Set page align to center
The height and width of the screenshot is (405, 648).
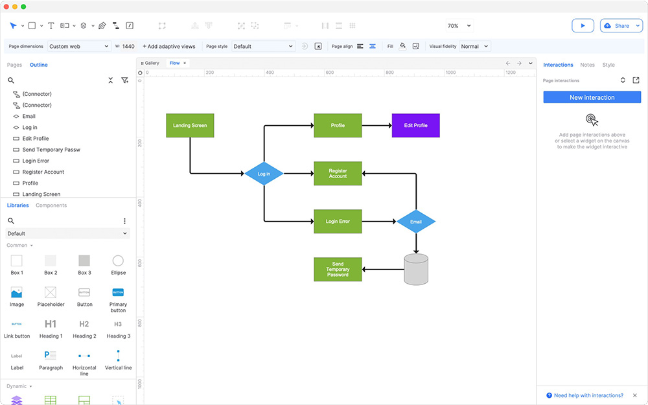click(373, 46)
